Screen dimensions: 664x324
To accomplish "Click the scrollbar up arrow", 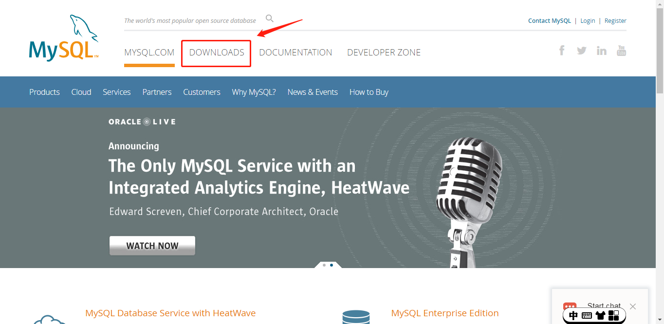I will pos(660,4).
